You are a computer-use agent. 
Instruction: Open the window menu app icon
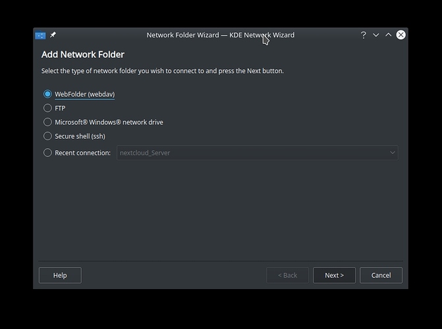pos(40,35)
